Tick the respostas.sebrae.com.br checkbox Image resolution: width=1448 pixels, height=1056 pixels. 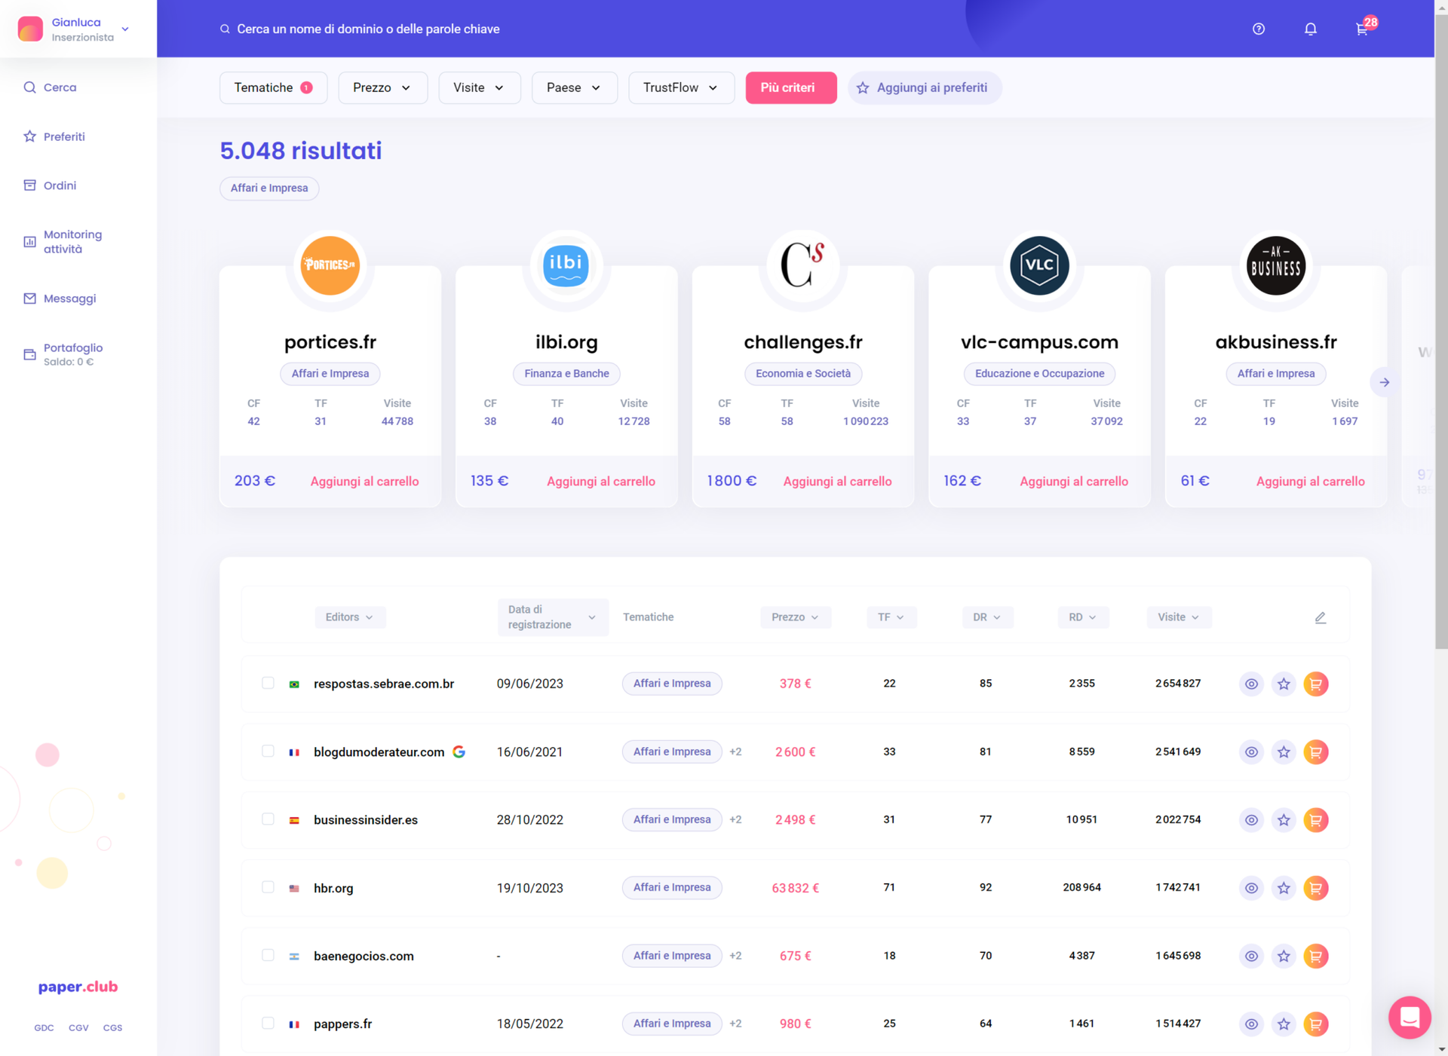(268, 683)
